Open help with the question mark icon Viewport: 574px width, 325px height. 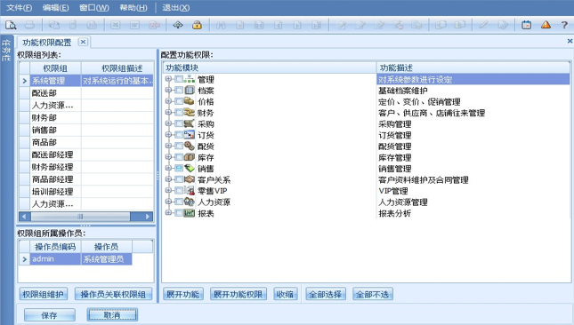pyautogui.click(x=564, y=25)
